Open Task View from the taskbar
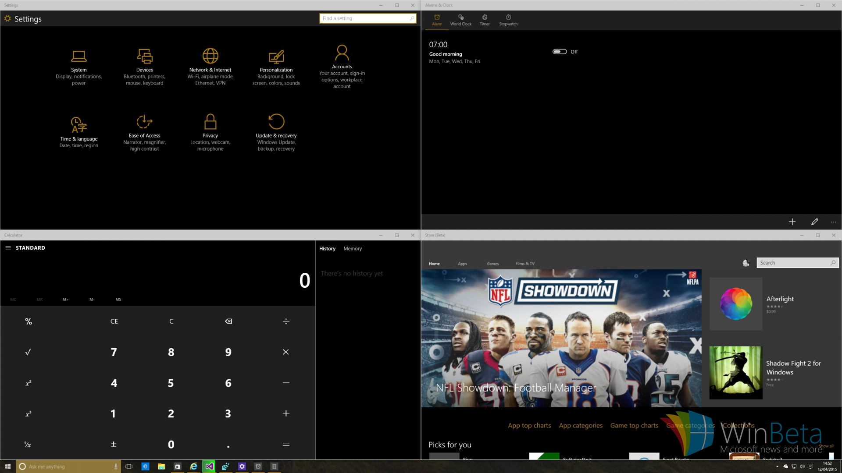This screenshot has height=473, width=842. click(129, 466)
